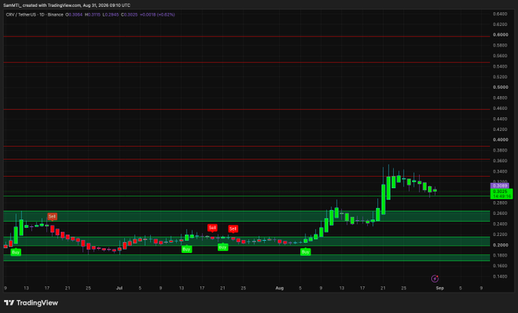This screenshot has width=518, height=313.
Task: Click the 0.6000 price axis label
Action: (x=500, y=35)
